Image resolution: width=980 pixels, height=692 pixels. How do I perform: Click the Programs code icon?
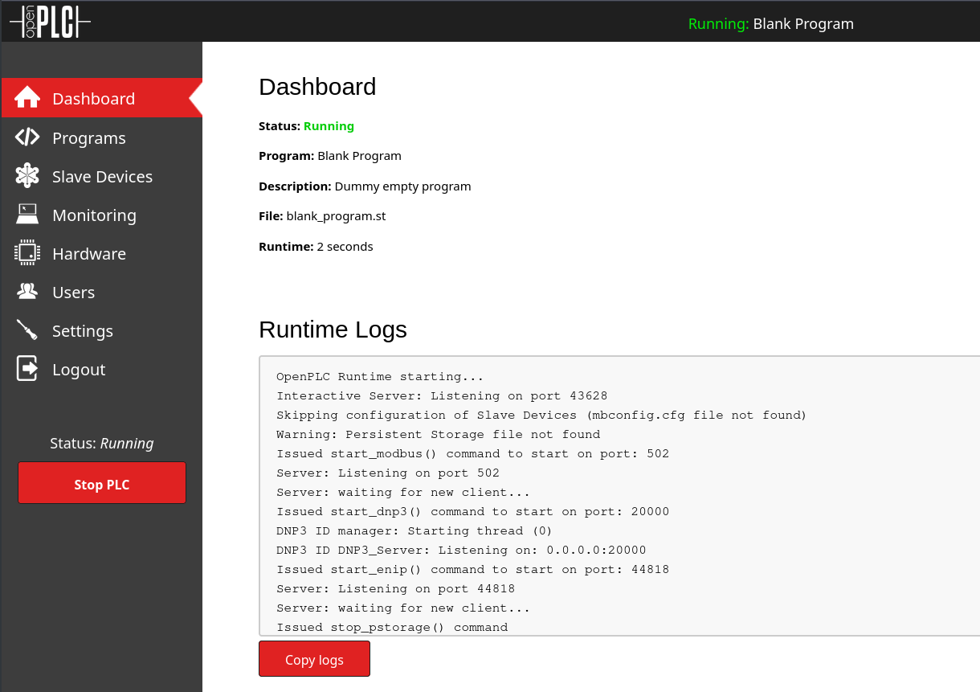click(27, 137)
